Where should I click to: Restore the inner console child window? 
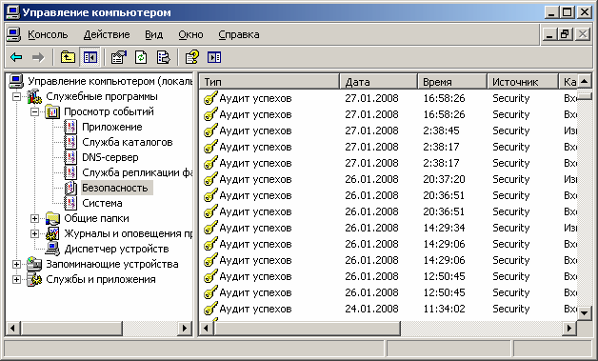(x=565, y=34)
